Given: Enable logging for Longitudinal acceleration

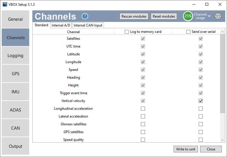Looking at the screenshot, I should coord(143,109).
